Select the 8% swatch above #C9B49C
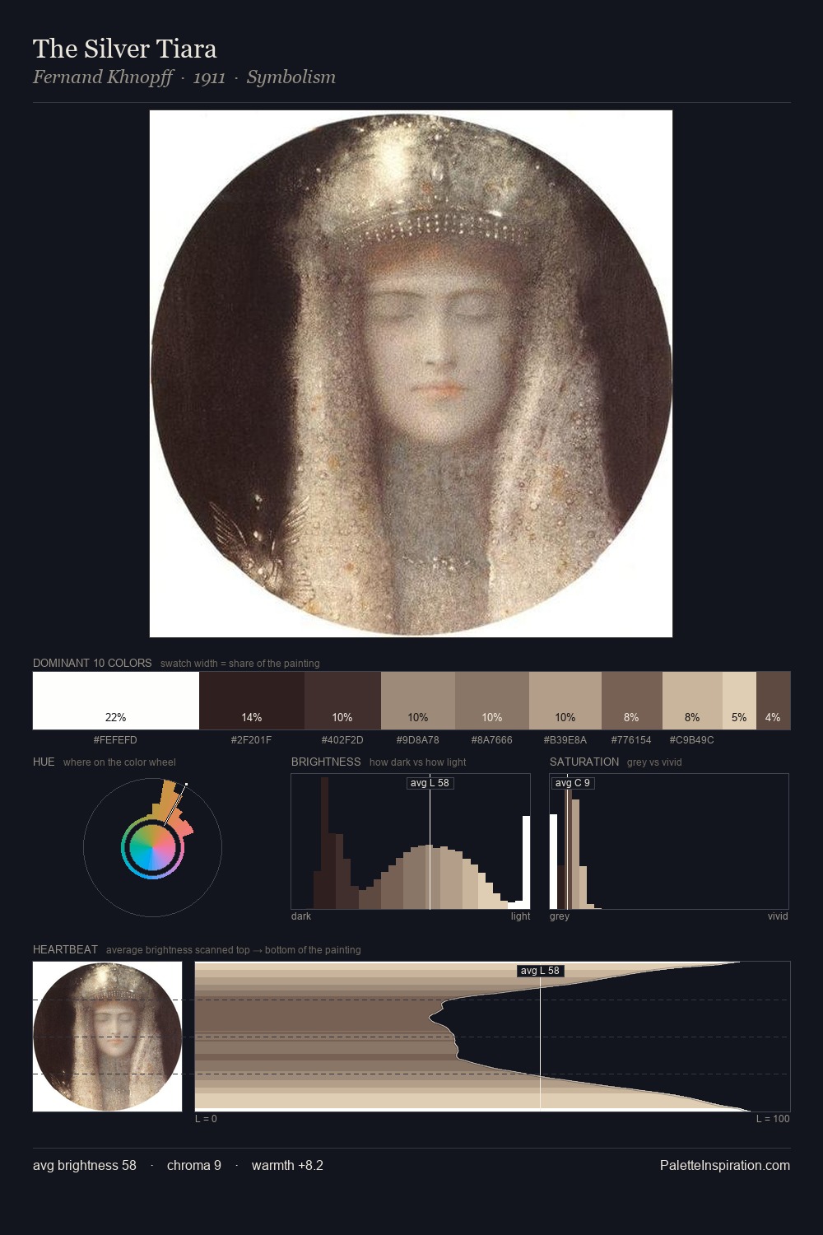Image resolution: width=823 pixels, height=1235 pixels. 692,701
